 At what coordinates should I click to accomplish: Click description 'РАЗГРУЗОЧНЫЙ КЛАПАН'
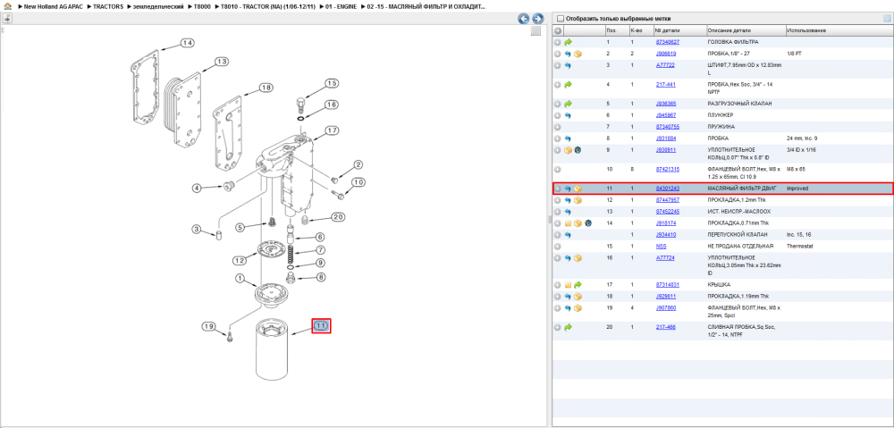[x=740, y=104]
